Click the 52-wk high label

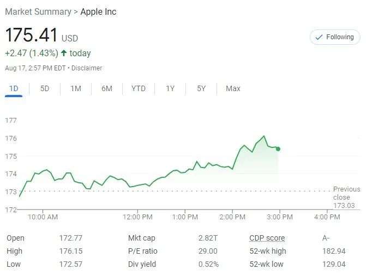point(267,251)
